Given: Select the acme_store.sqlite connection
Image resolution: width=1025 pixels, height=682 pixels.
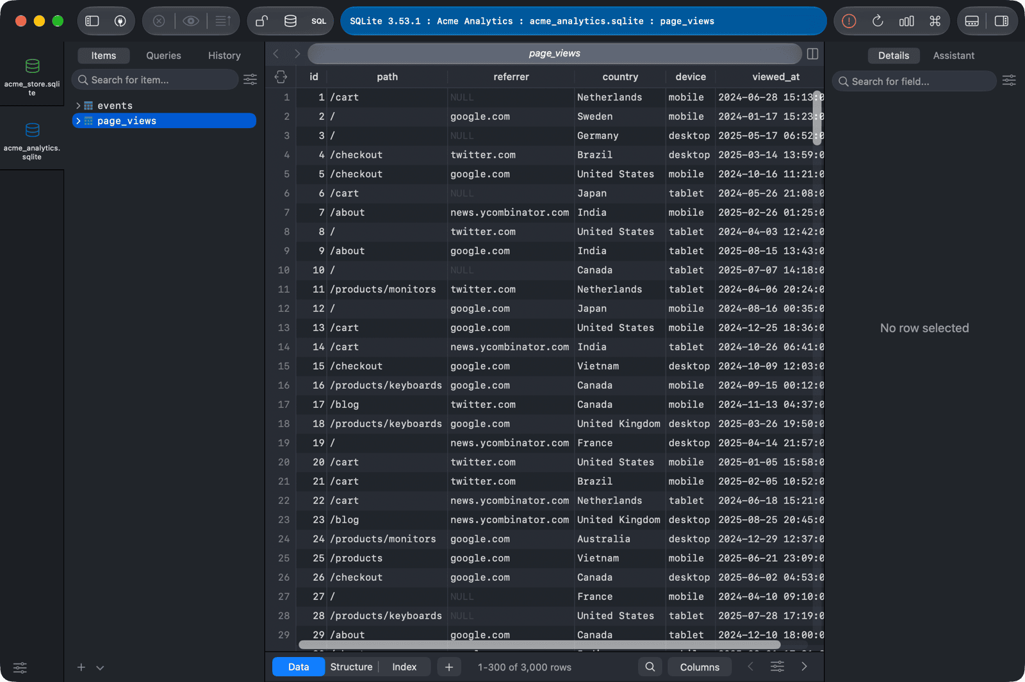Looking at the screenshot, I should coord(32,77).
